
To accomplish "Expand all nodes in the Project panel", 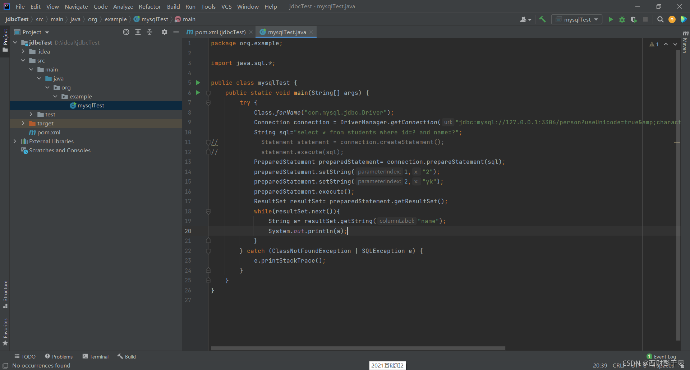I will [x=138, y=32].
